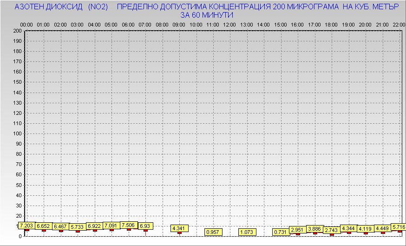
Task: Click the 7.203 data label at 00:00
Action: [26, 225]
